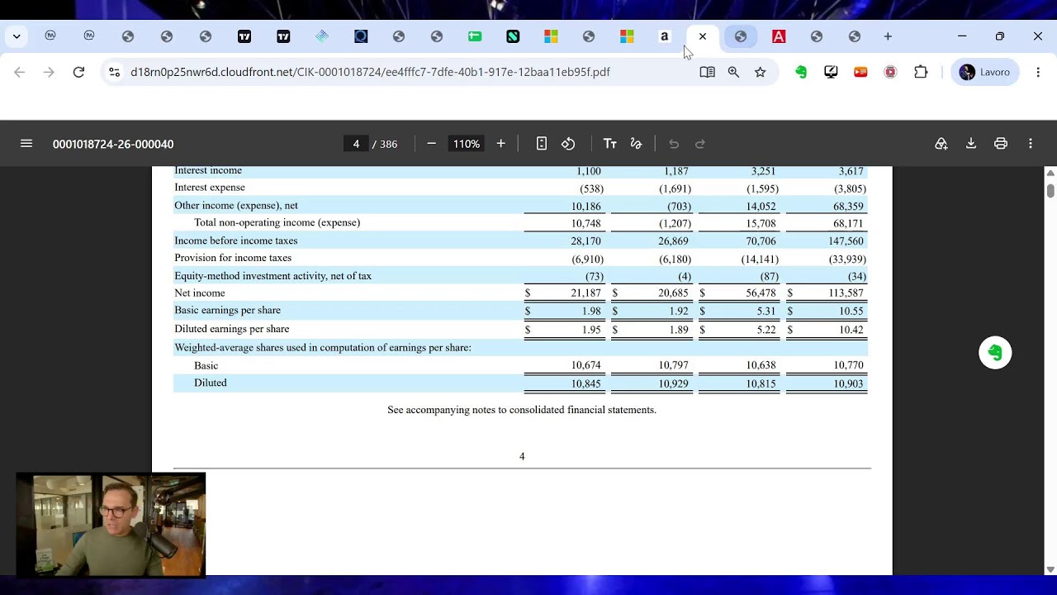This screenshot has height=595, width=1057.
Task: Open a new browser tab
Action: (x=888, y=36)
